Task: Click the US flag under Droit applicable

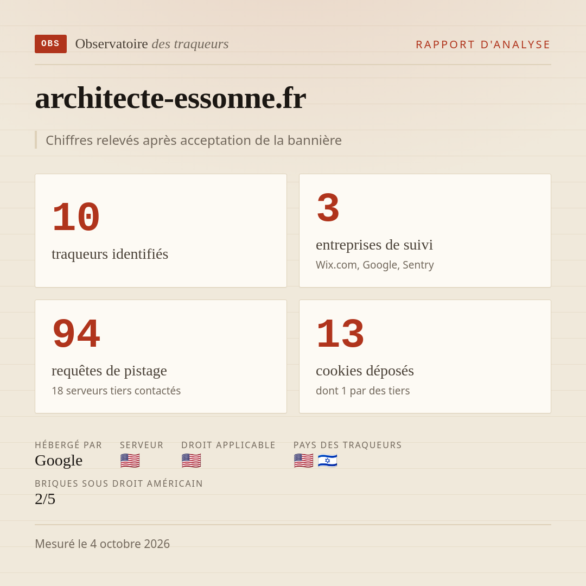Action: 192,461
